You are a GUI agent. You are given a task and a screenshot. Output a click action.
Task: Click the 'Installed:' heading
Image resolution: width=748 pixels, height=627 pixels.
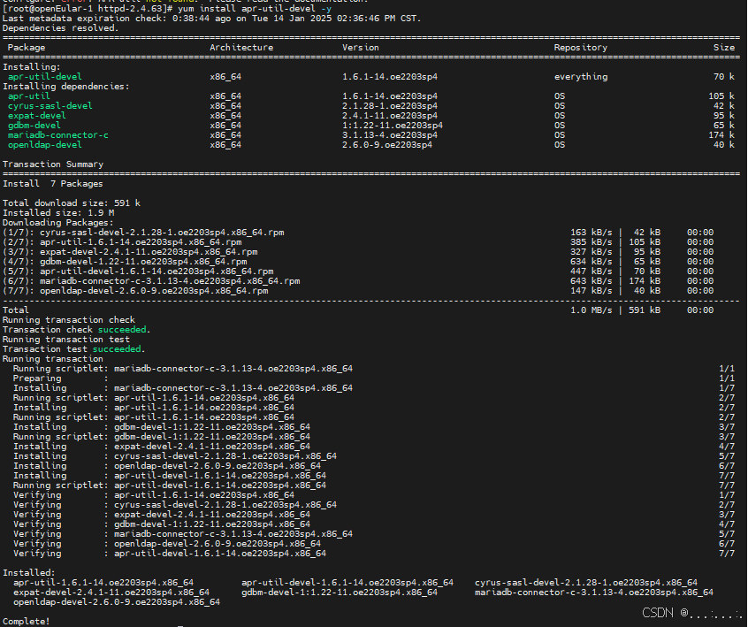(x=28, y=572)
